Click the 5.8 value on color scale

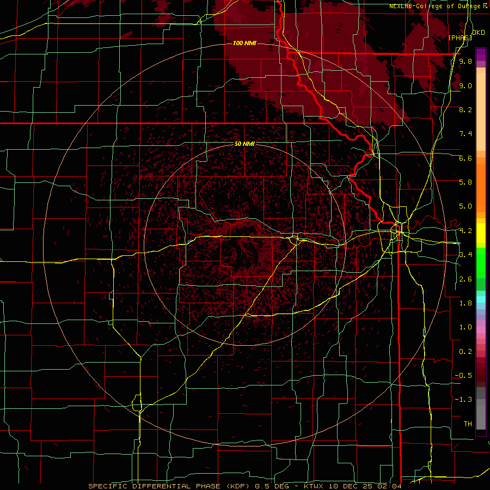pos(465,182)
